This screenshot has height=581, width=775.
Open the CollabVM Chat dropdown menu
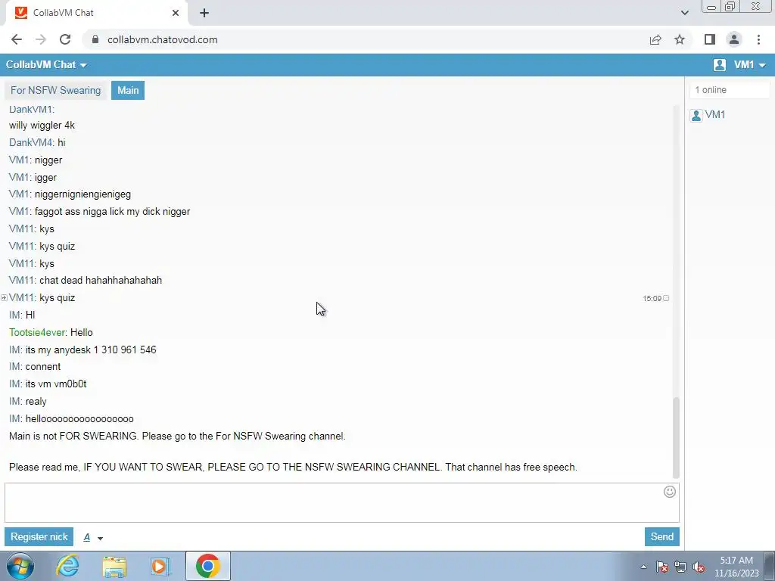pyautogui.click(x=46, y=65)
